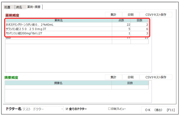This screenshot has width=181, height=116.
Task: Click 印刷 button for 摘要頻度
Action: [x=131, y=77]
